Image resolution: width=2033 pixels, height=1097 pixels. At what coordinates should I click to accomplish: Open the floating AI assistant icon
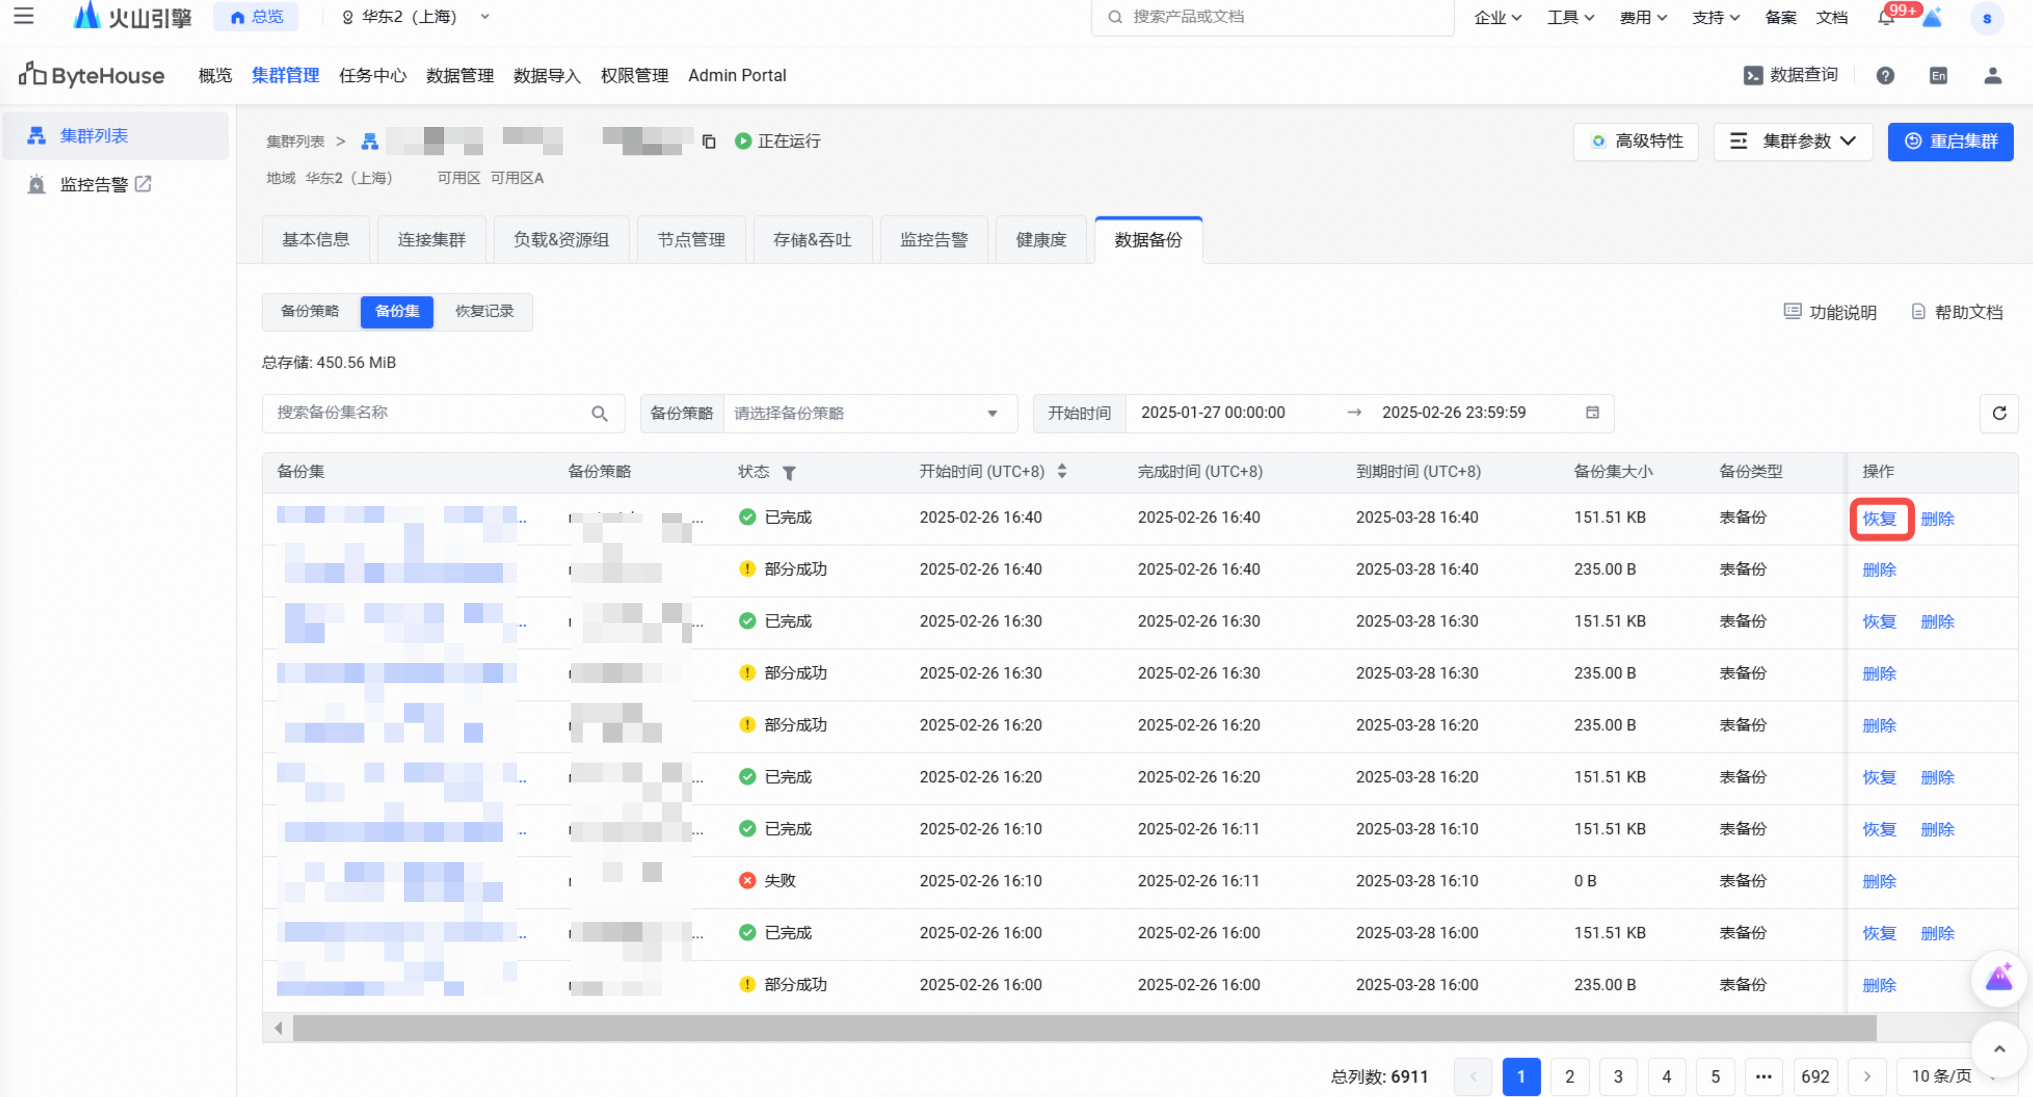pyautogui.click(x=1999, y=979)
